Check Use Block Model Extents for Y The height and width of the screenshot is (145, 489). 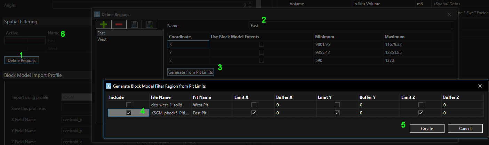click(261, 52)
